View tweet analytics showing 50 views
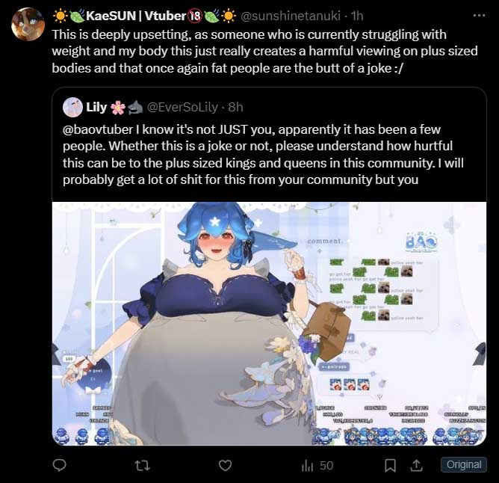499x483 pixels. pyautogui.click(x=317, y=466)
